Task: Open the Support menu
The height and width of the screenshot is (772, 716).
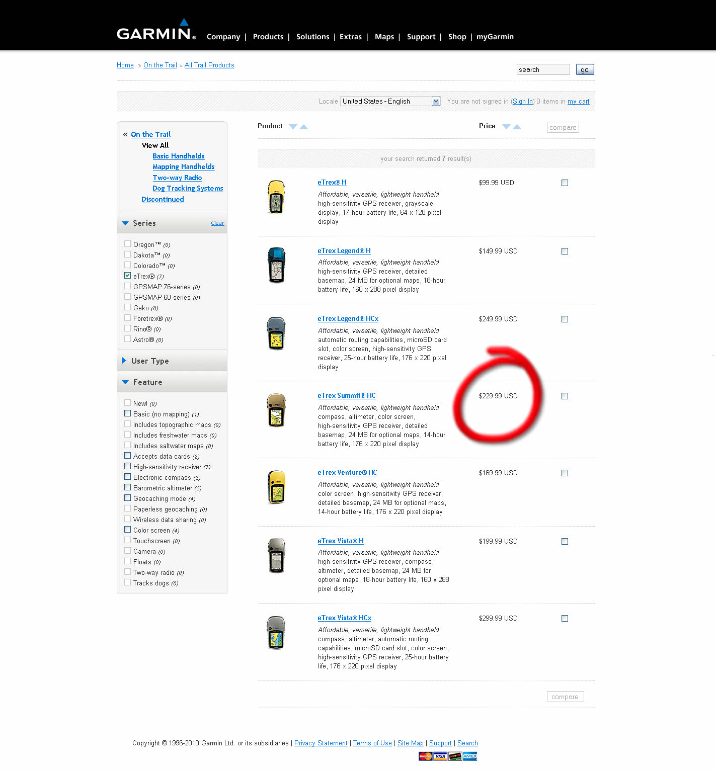Action: (x=421, y=37)
